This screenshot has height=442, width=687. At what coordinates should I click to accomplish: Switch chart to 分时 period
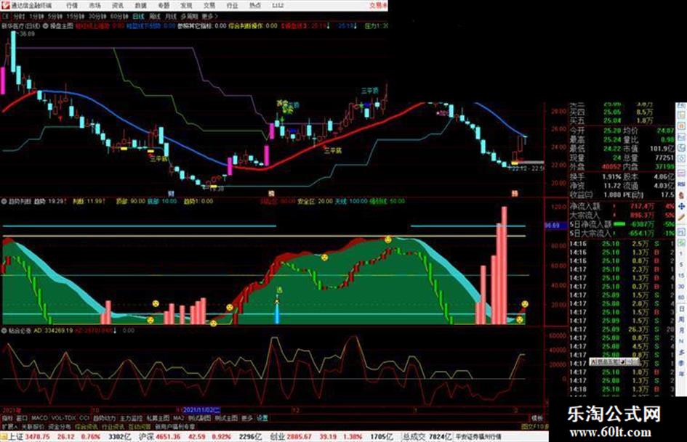(x=19, y=16)
